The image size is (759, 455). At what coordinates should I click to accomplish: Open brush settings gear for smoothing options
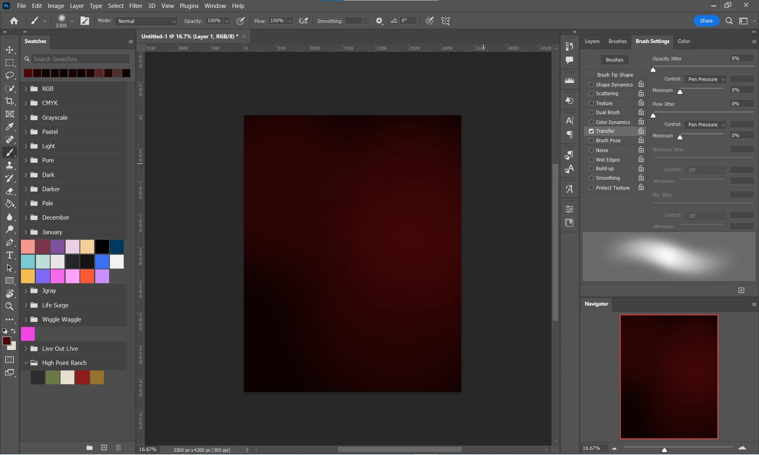(379, 21)
